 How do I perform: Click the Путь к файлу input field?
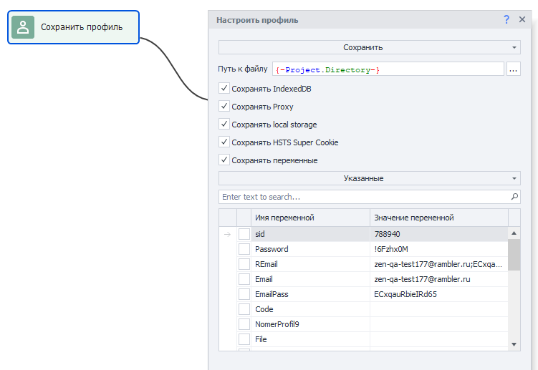388,69
